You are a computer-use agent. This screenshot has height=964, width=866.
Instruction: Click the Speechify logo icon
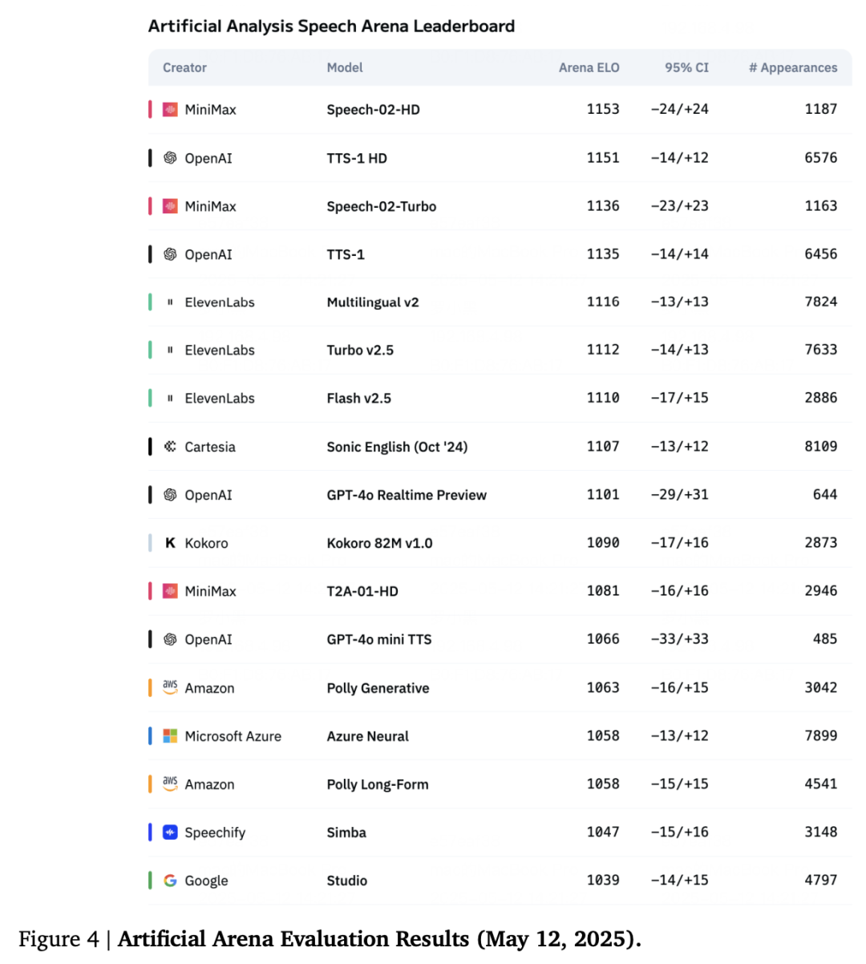(170, 832)
